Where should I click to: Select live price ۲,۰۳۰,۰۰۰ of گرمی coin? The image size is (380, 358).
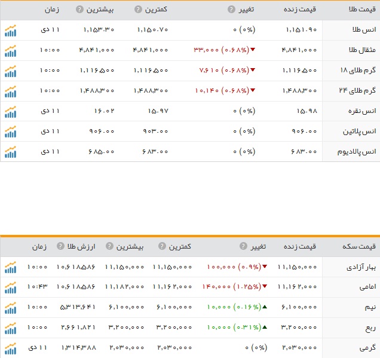click(299, 348)
